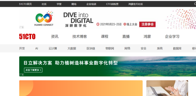Click the 注册参会 red button
This screenshot has height=96, width=196.
tap(147, 24)
